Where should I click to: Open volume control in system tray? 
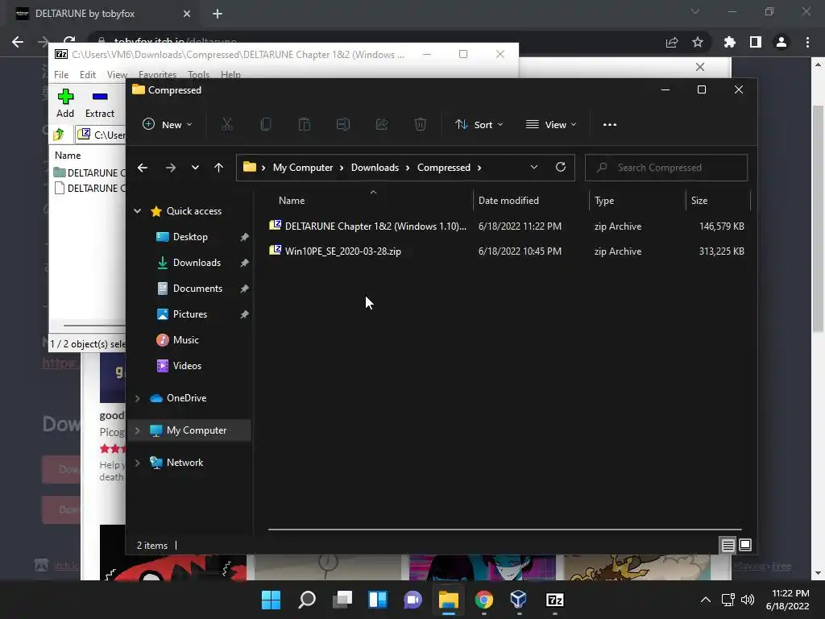tap(747, 600)
